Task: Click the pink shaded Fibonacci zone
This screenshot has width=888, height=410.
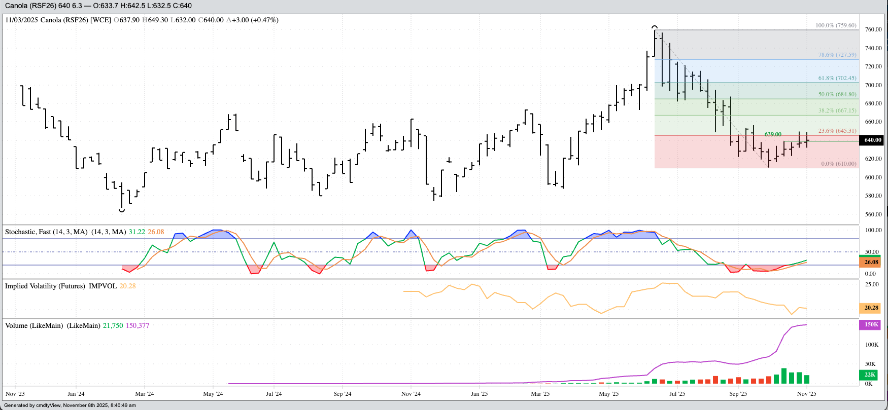Action: coord(710,152)
